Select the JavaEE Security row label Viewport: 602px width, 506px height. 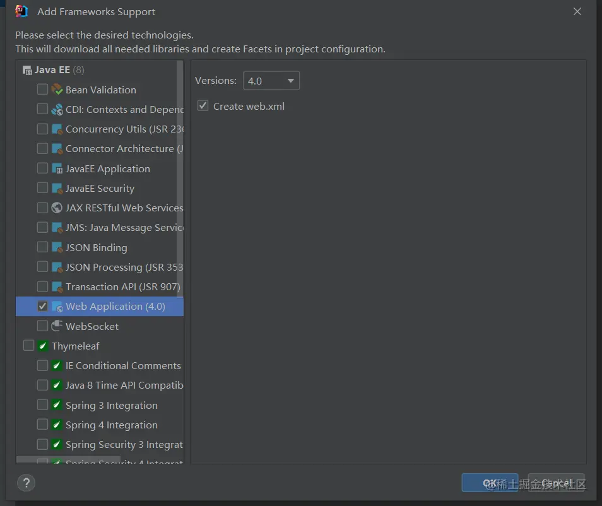tap(100, 189)
